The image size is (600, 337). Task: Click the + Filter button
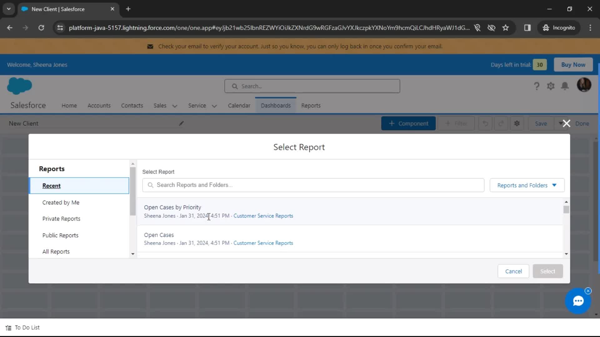coord(456,124)
